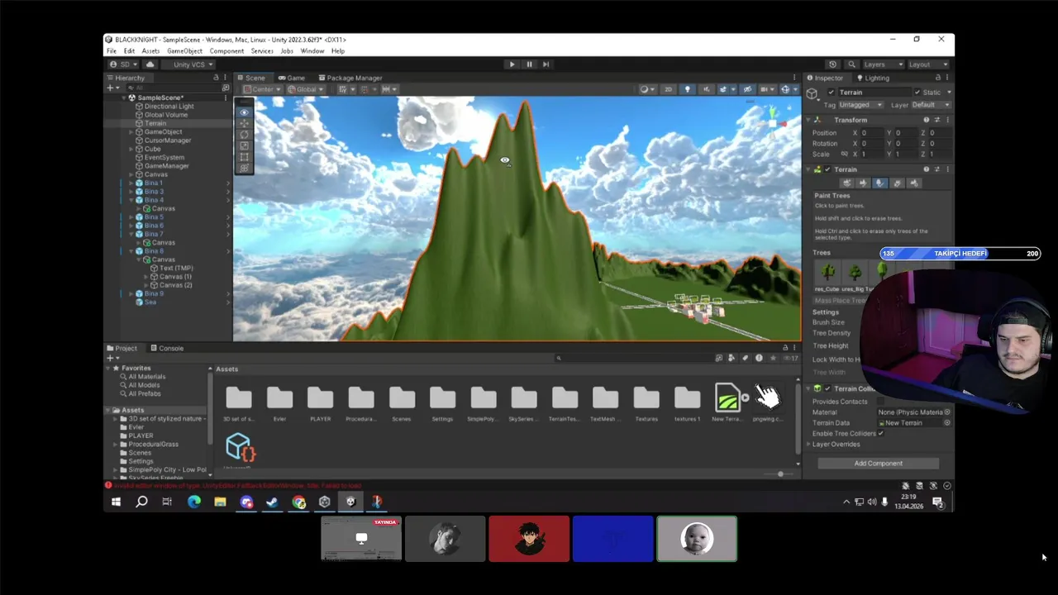Open the Unity VCS dropdown
The height and width of the screenshot is (595, 1058).
[188, 64]
